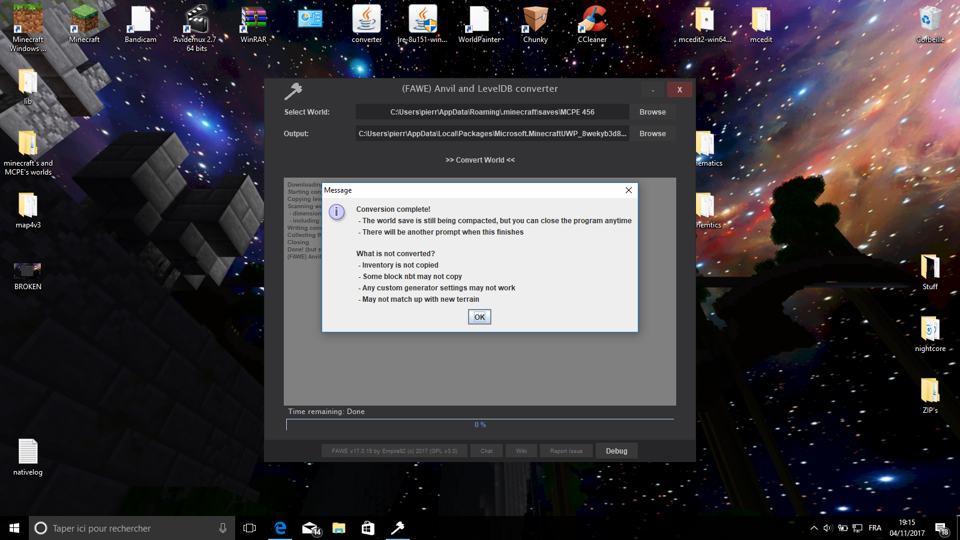The image size is (960, 540).
Task: Click the 0 % conversion progress bar
Action: tap(480, 425)
